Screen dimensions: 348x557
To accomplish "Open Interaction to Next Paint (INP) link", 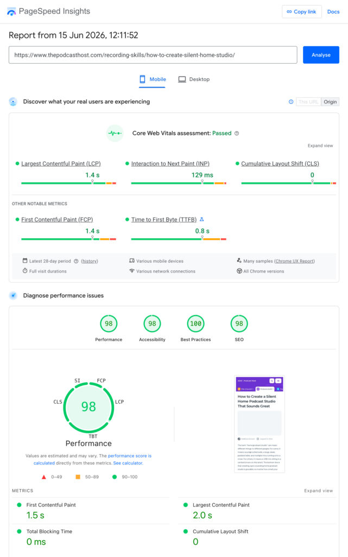I will (170, 164).
